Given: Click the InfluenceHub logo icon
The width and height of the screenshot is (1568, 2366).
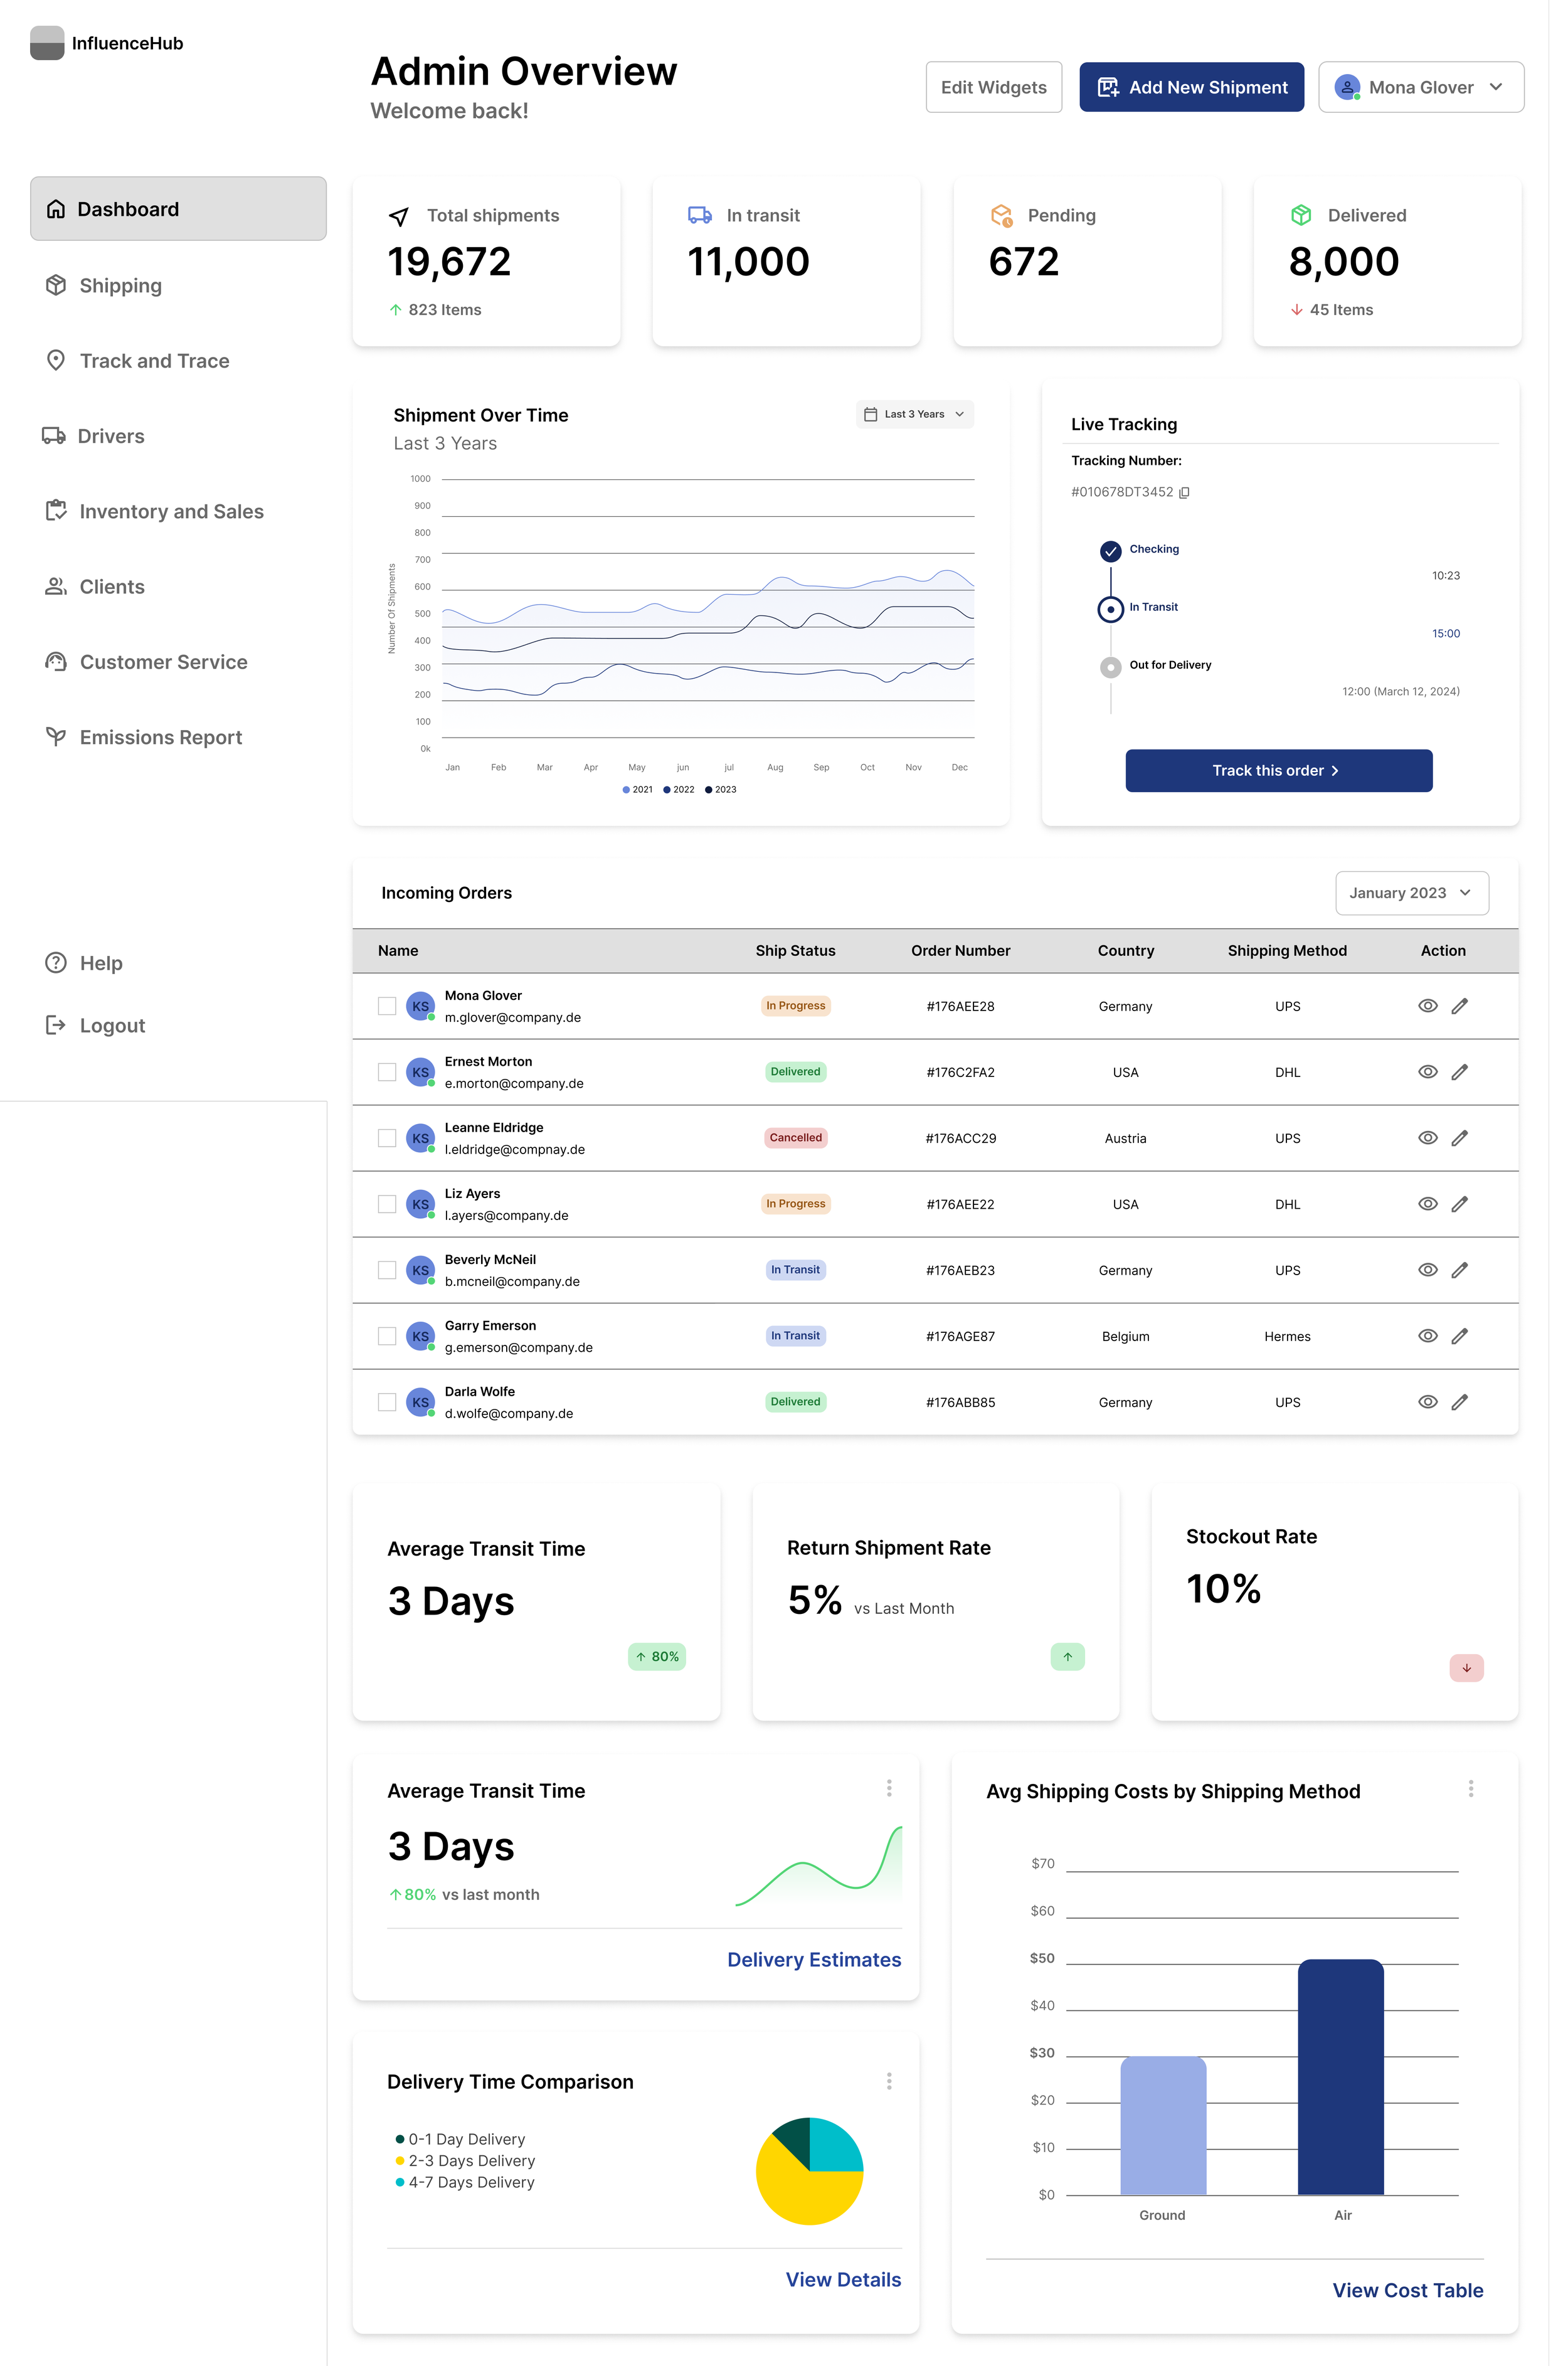Looking at the screenshot, I should pos(47,43).
